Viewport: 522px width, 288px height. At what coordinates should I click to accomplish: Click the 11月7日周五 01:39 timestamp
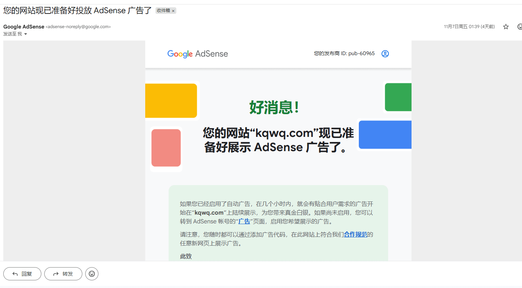coord(469,27)
